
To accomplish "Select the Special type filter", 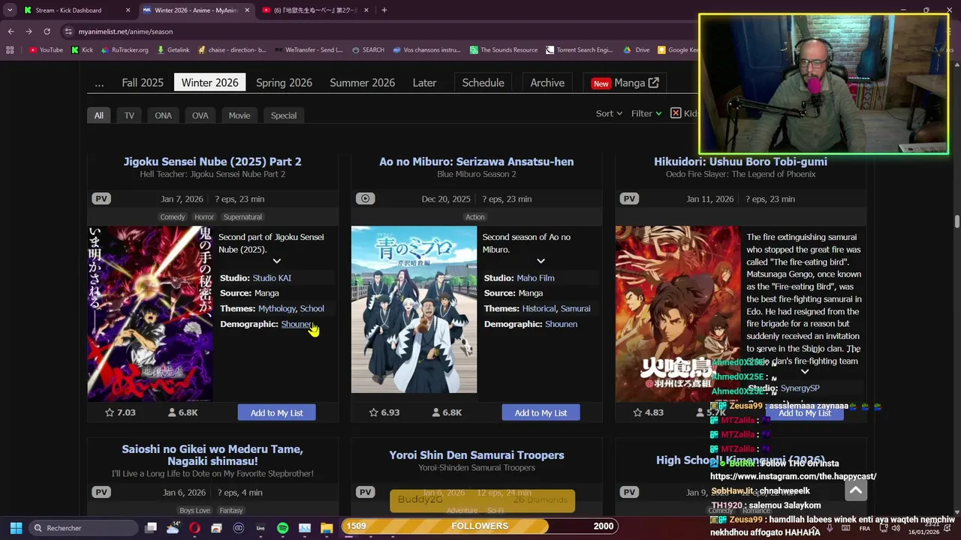I will (284, 115).
